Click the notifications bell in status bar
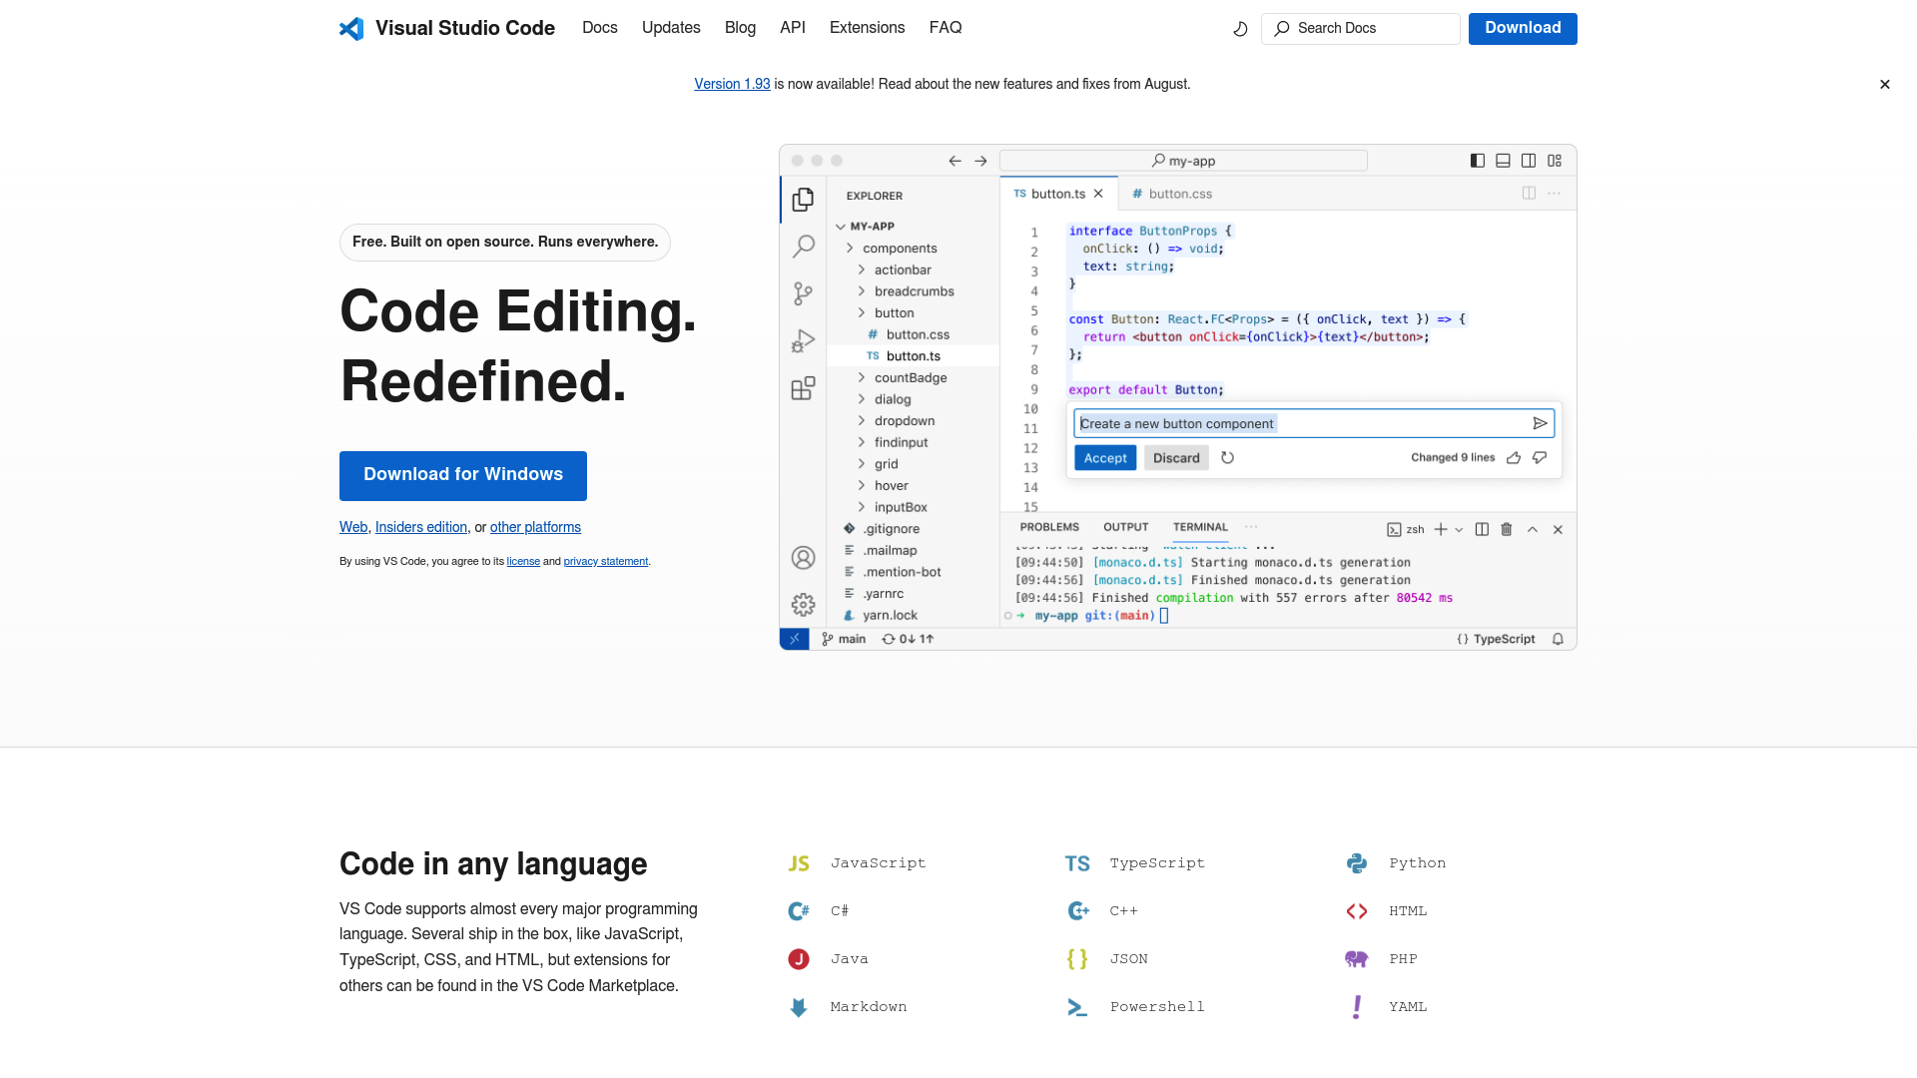This screenshot has width=1917, height=1078. pos(1558,640)
